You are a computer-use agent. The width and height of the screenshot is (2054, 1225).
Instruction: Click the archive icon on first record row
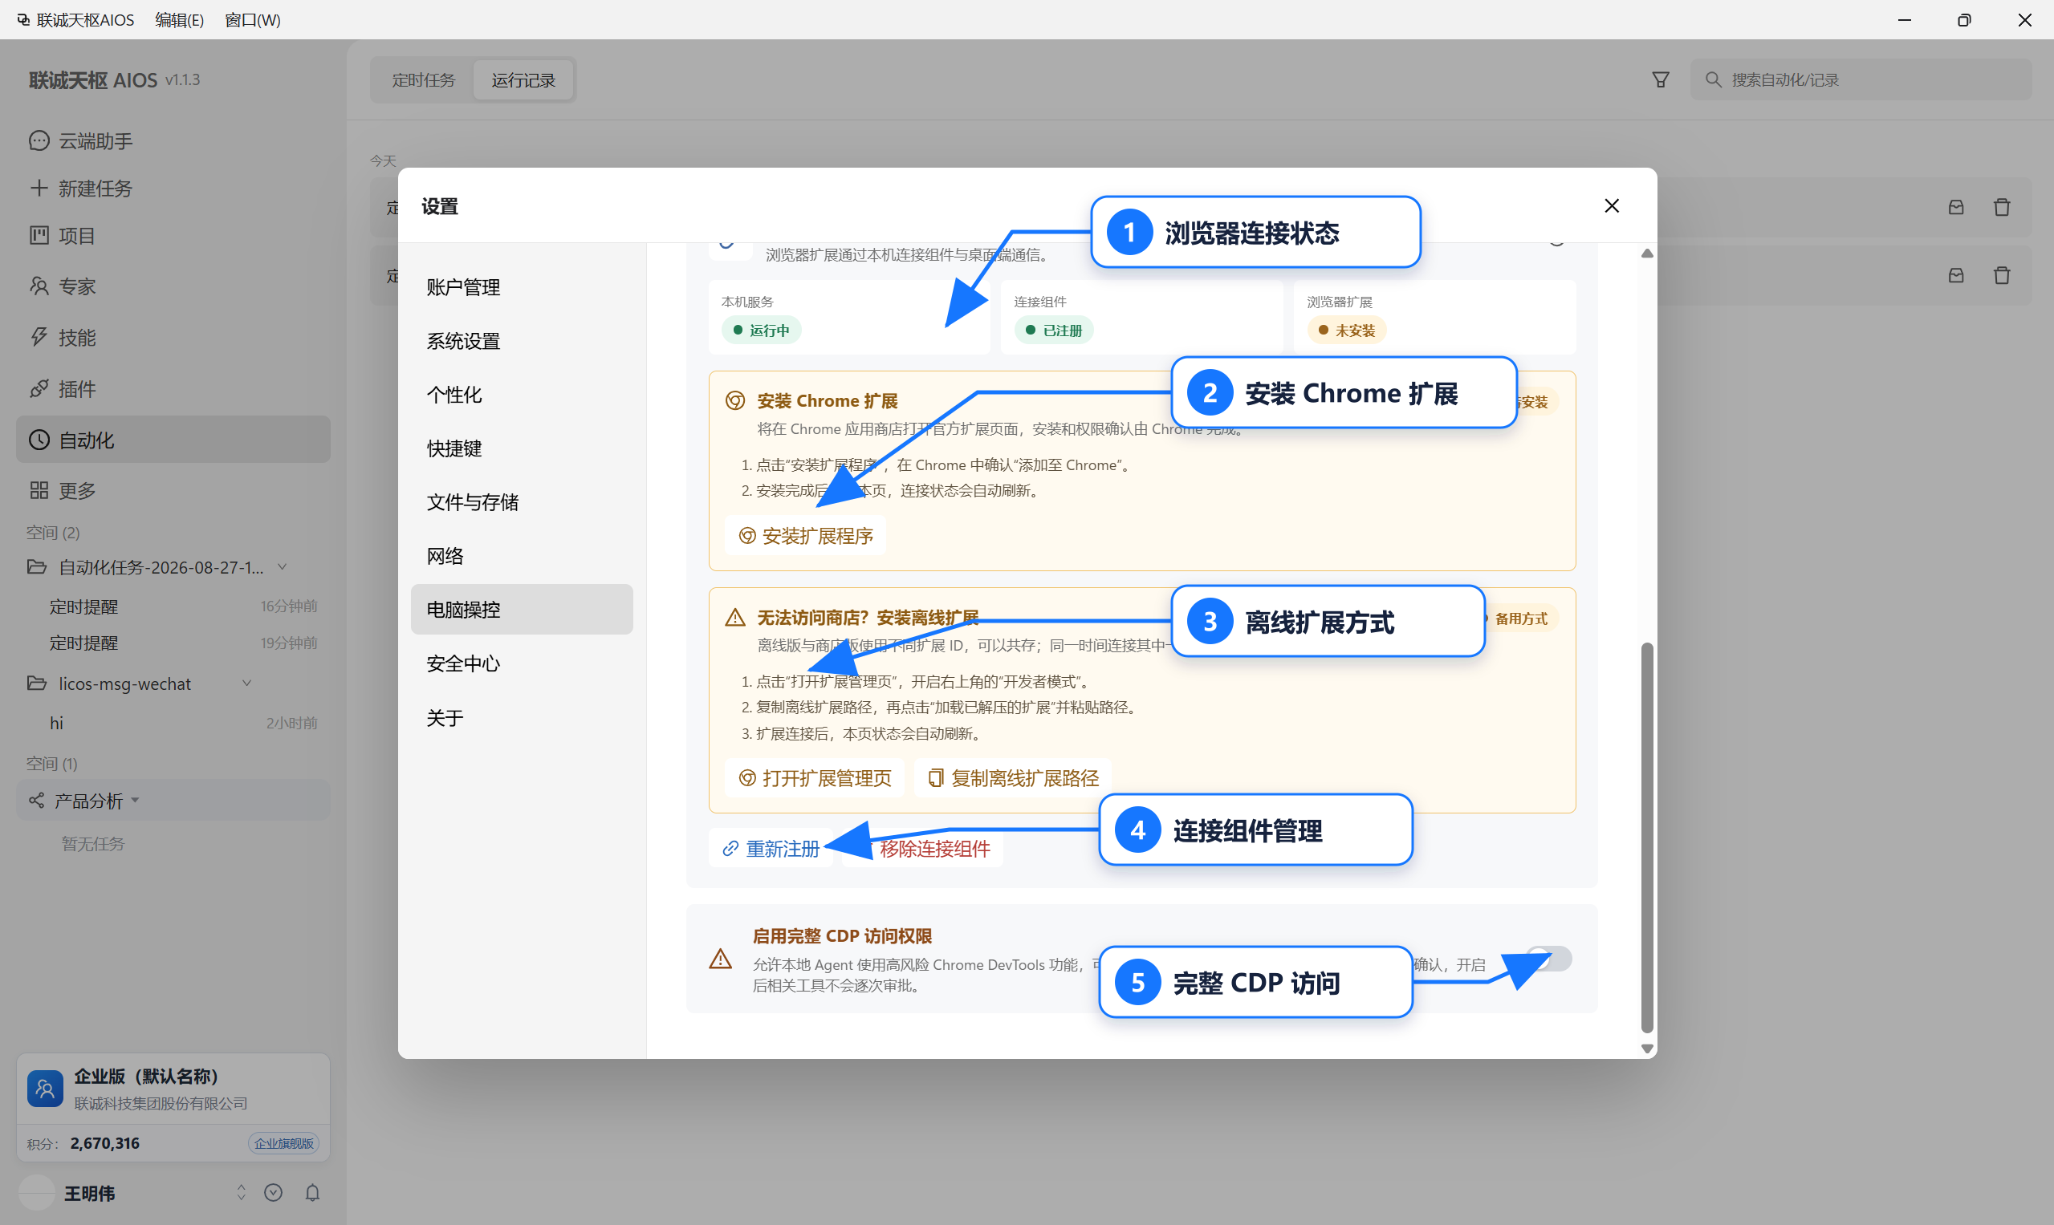click(x=1956, y=207)
